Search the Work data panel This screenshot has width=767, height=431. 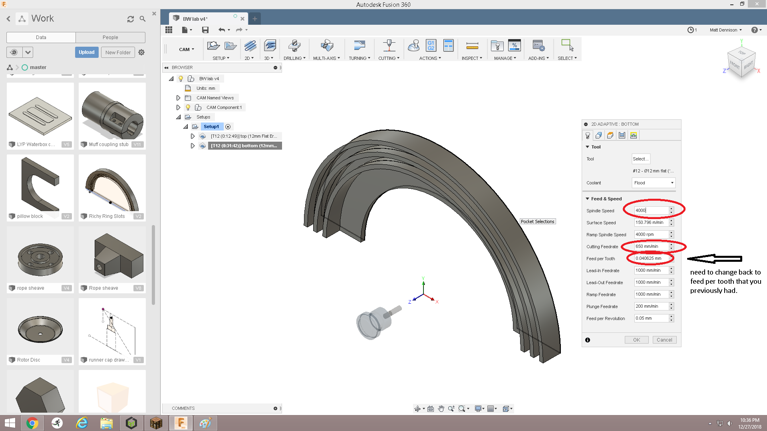click(143, 19)
